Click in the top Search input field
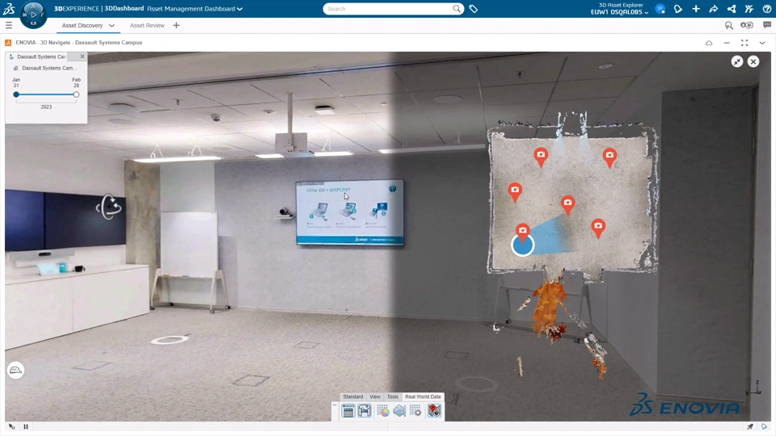Viewport: 776px width, 436px height. (x=389, y=9)
